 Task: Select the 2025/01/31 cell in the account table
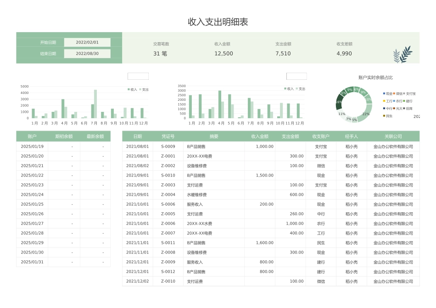click(32, 262)
